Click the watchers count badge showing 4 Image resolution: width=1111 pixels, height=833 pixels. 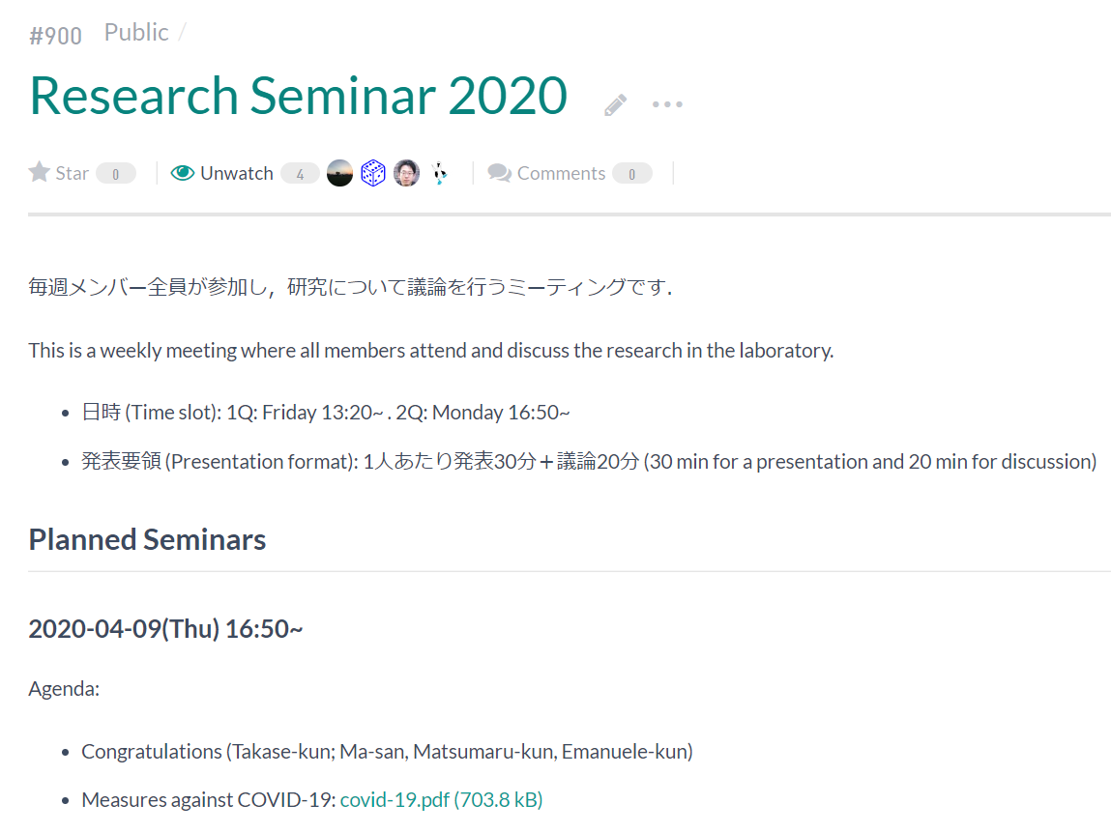[300, 174]
